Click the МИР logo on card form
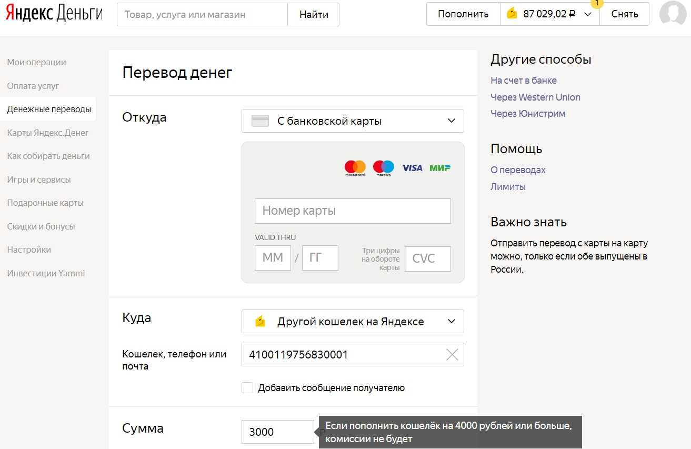The width and height of the screenshot is (691, 449). [440, 168]
